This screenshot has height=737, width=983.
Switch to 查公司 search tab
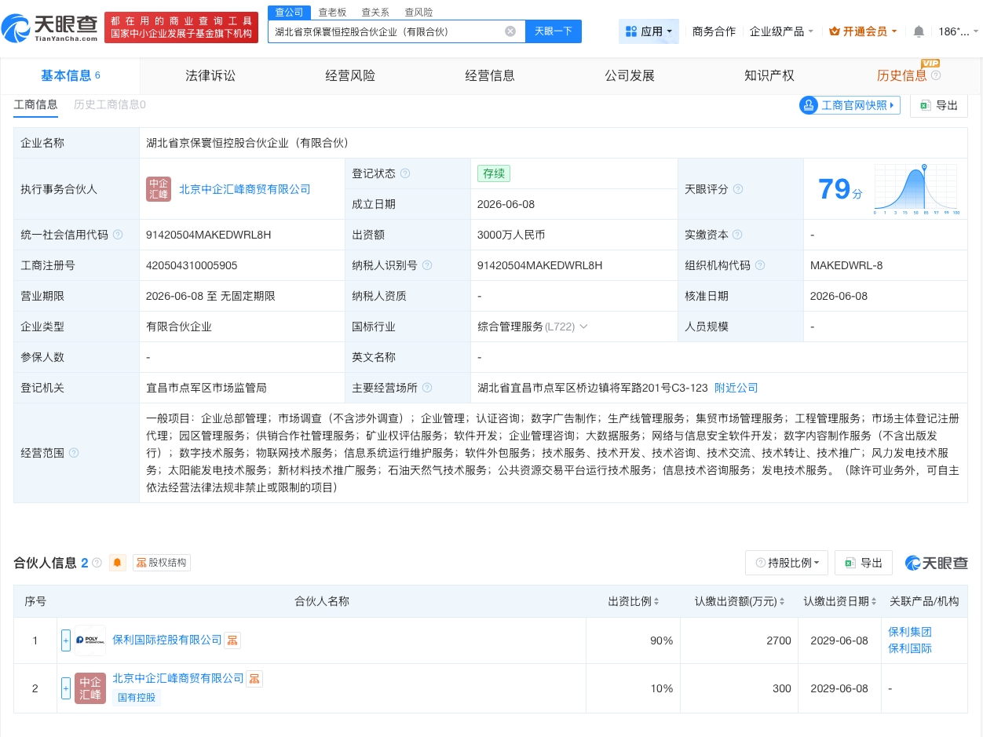click(x=289, y=13)
